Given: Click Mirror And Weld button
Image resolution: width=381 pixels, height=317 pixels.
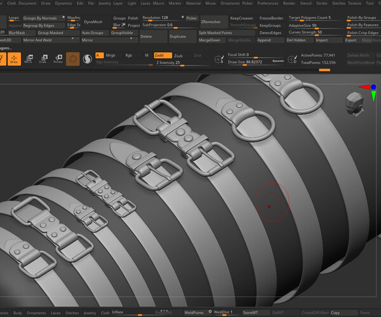Looking at the screenshot, I should (51, 41).
